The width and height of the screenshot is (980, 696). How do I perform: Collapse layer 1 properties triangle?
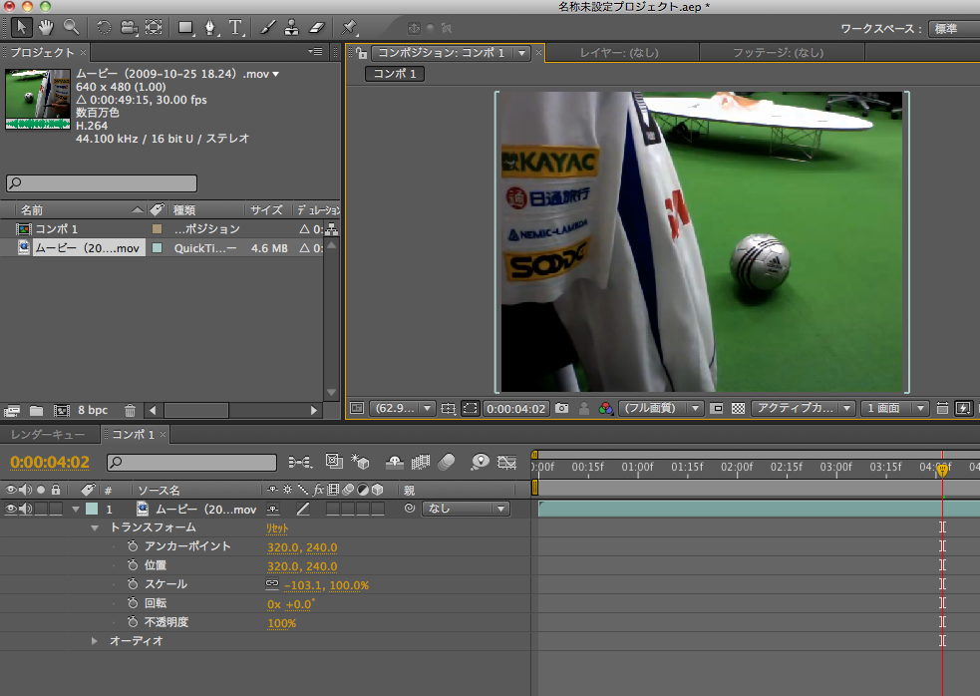(x=76, y=509)
